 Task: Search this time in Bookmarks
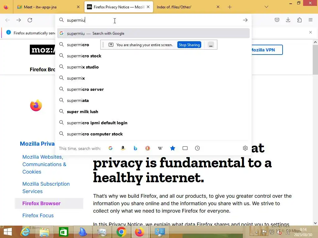173,148
